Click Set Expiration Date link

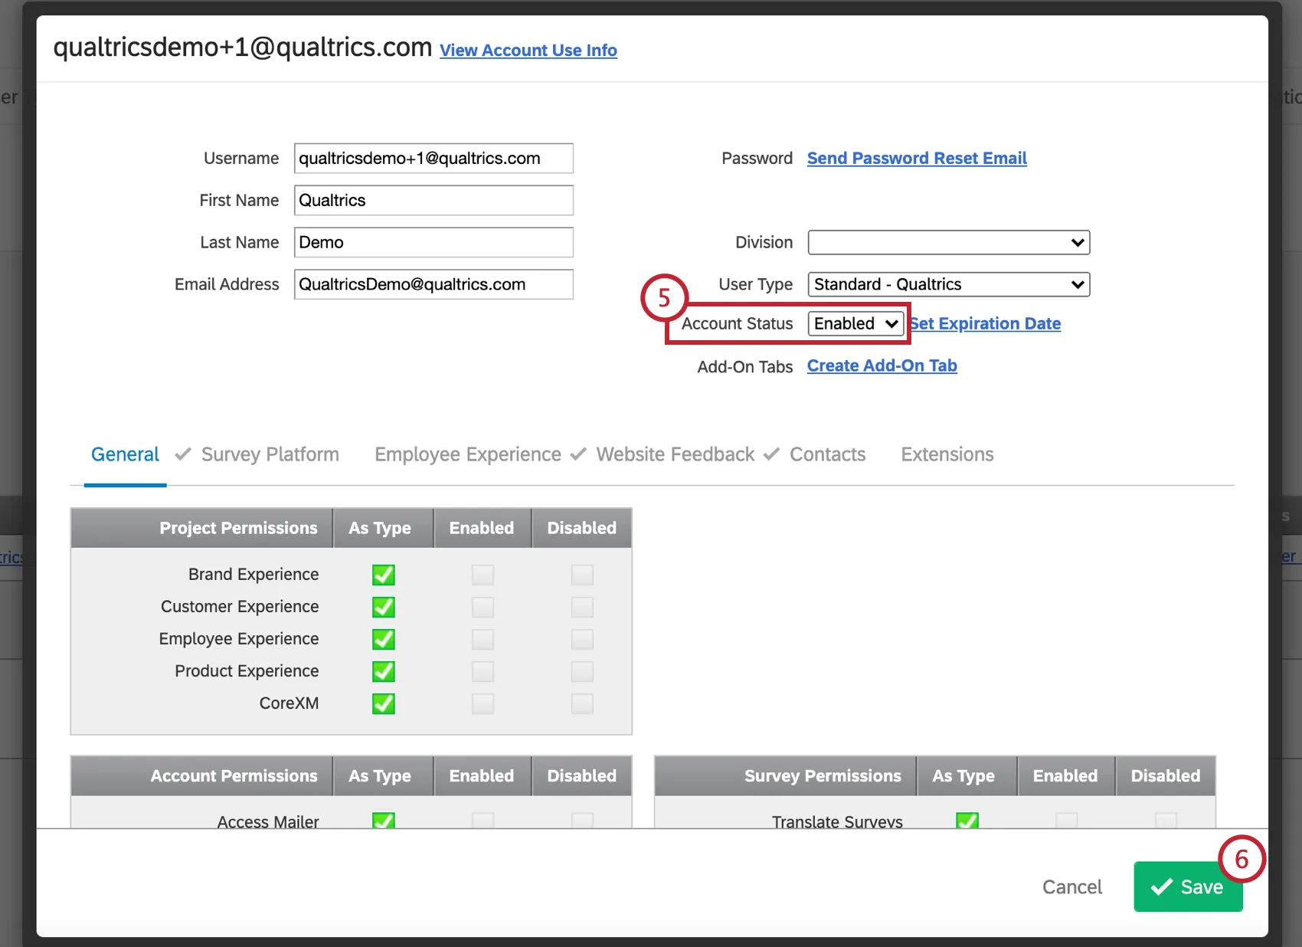click(986, 323)
